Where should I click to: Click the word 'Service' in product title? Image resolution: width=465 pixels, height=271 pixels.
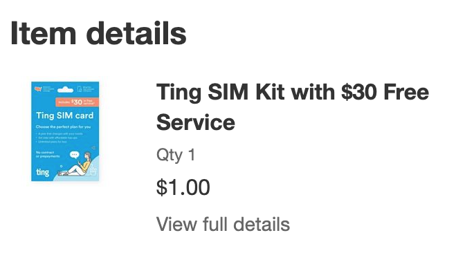[x=196, y=122]
